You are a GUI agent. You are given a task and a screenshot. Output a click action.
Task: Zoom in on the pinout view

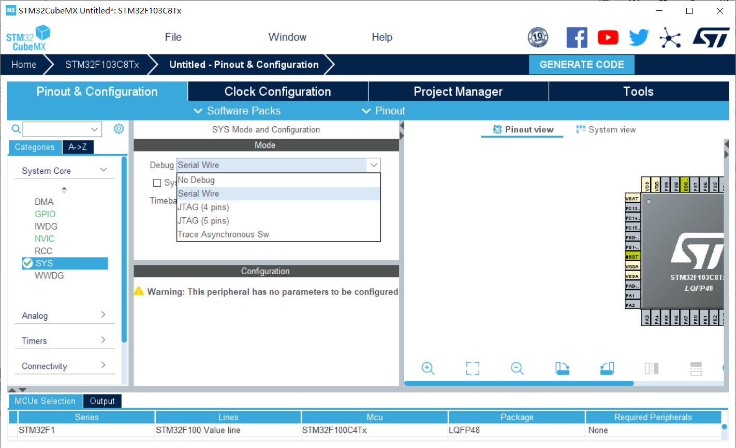point(428,368)
